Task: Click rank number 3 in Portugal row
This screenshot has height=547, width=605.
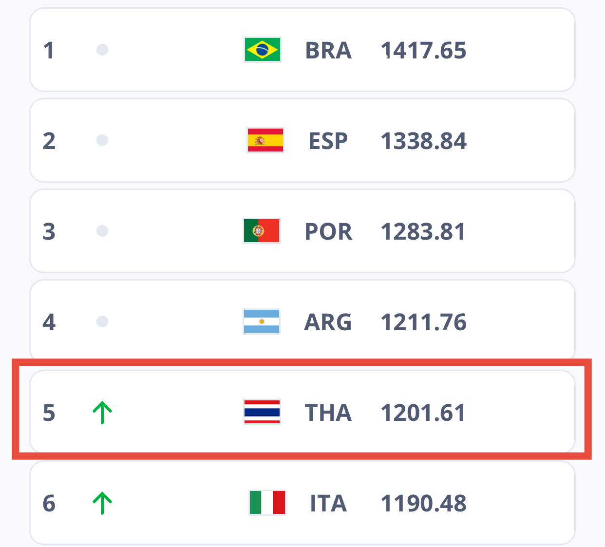Action: tap(49, 232)
